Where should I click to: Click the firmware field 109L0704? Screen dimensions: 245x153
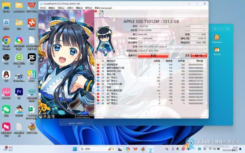153,26
